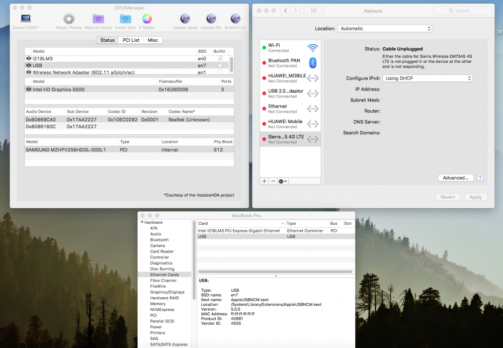503x348 pixels.
Task: Open the Location Automatic dropdown
Action: (x=385, y=29)
